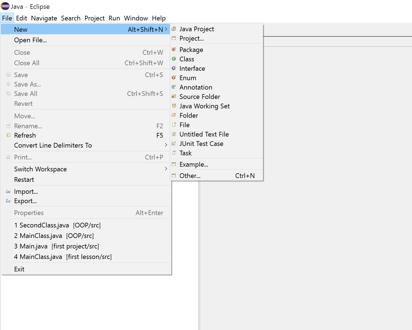Choose Restart from the File menu

click(x=86, y=180)
